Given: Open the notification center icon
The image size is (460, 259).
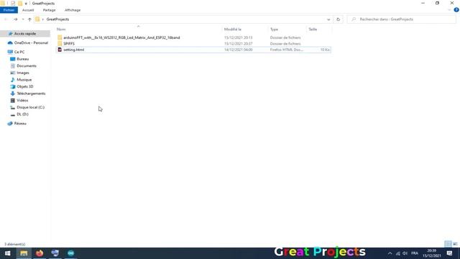Looking at the screenshot, I should point(449,253).
